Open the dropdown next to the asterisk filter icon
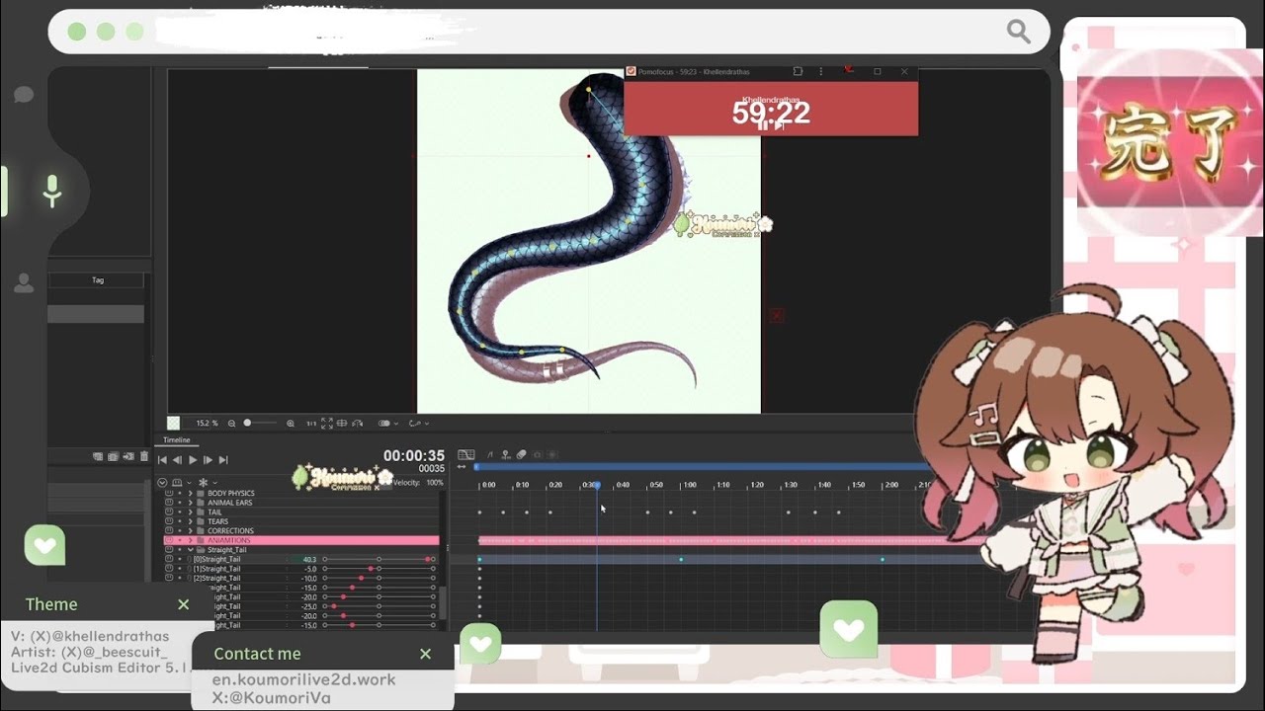The width and height of the screenshot is (1265, 711). pyautogui.click(x=214, y=483)
